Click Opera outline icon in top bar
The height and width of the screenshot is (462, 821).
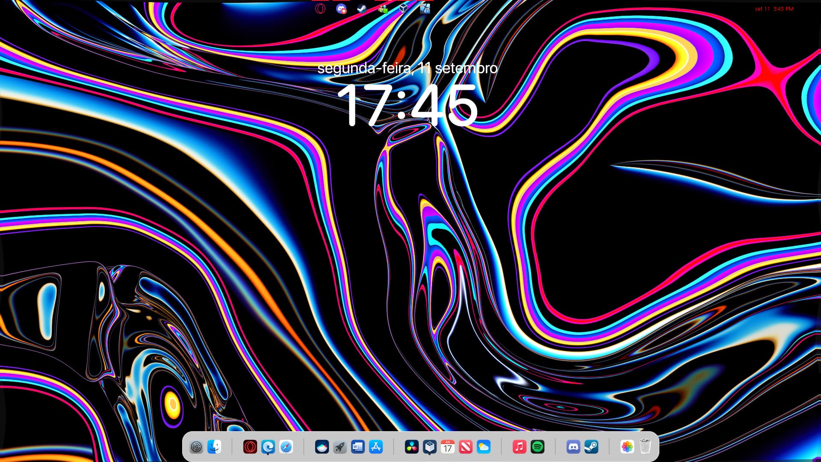point(320,9)
